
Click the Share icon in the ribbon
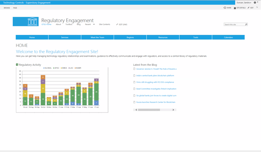[225, 8]
